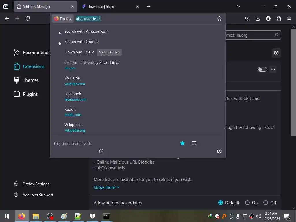Click the taskbar clock showing 2:54 AM
Viewport: 296px width, 222px height.
(x=271, y=216)
